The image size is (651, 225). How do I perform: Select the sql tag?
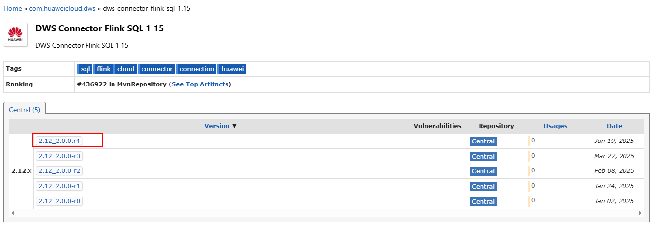coord(85,69)
